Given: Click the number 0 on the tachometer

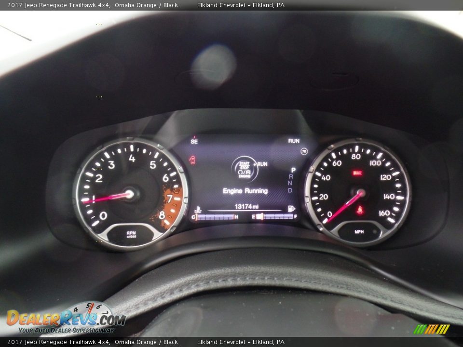Looking at the screenshot, I should (103, 216).
